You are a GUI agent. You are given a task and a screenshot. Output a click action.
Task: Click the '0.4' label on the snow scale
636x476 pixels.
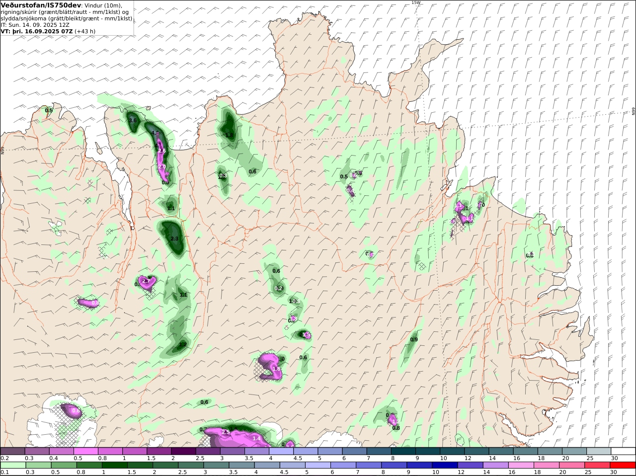tap(54, 458)
